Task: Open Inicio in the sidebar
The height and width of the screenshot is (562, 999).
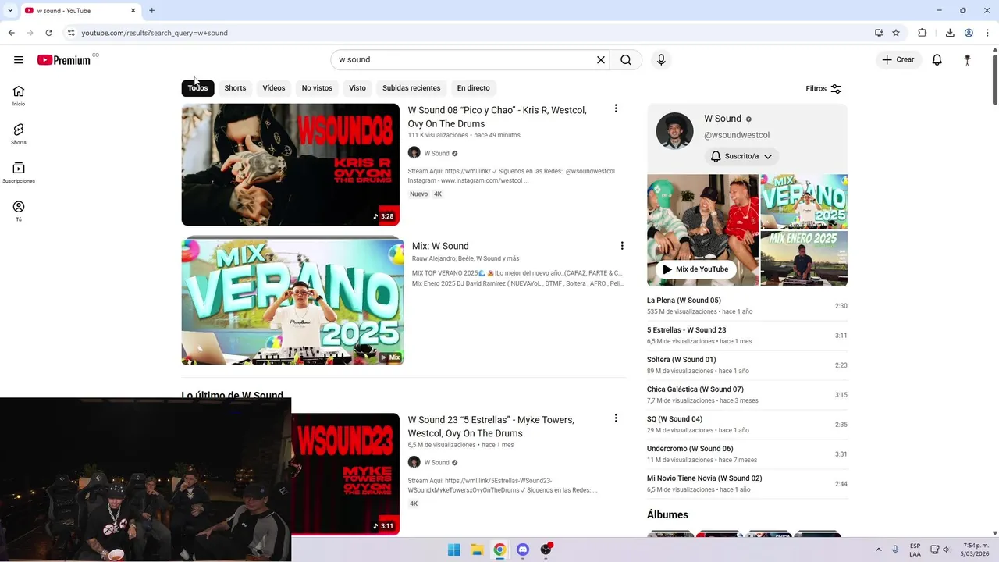Action: [19, 96]
